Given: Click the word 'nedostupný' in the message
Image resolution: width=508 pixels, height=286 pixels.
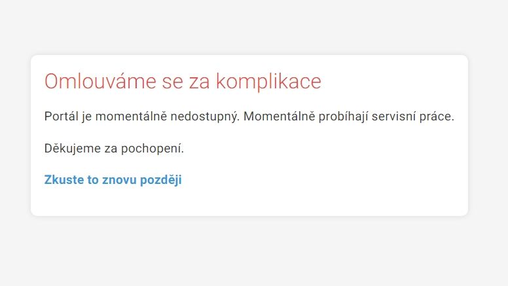Looking at the screenshot, I should [x=205, y=116].
